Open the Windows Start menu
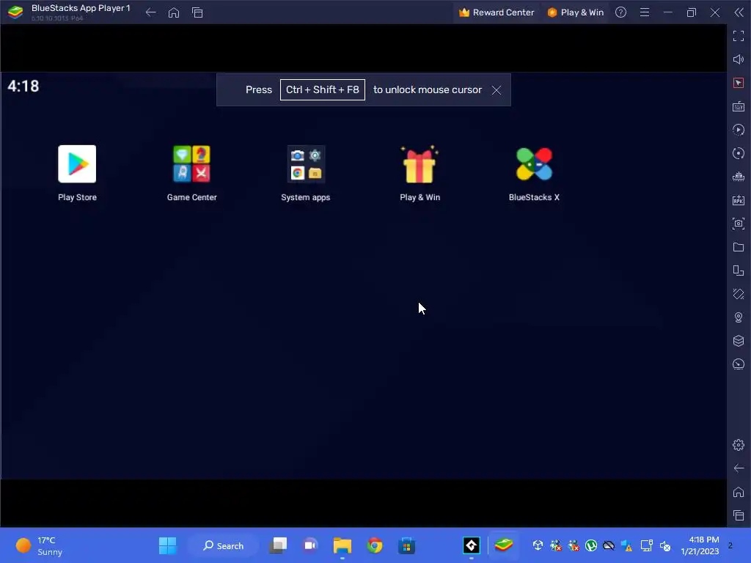Screen dimensions: 751x563 click(168, 545)
